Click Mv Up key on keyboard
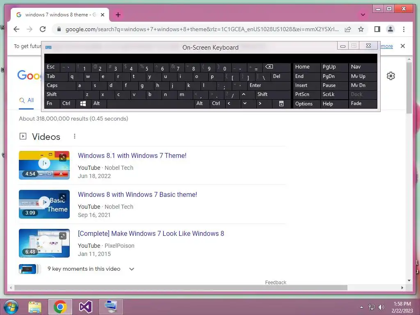Image resolution: width=420 pixels, height=315 pixels. click(x=363, y=77)
